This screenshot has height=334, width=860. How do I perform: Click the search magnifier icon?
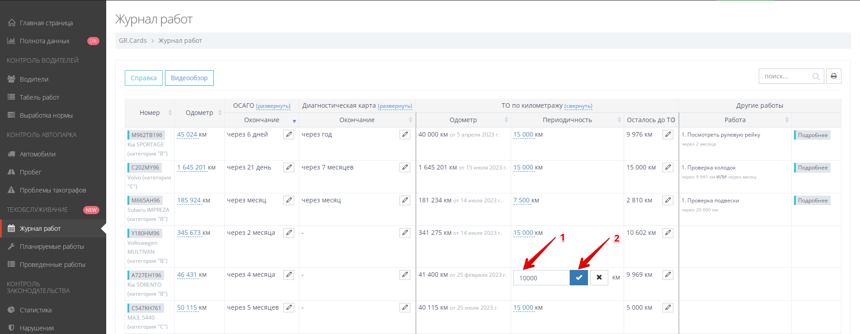point(816,77)
